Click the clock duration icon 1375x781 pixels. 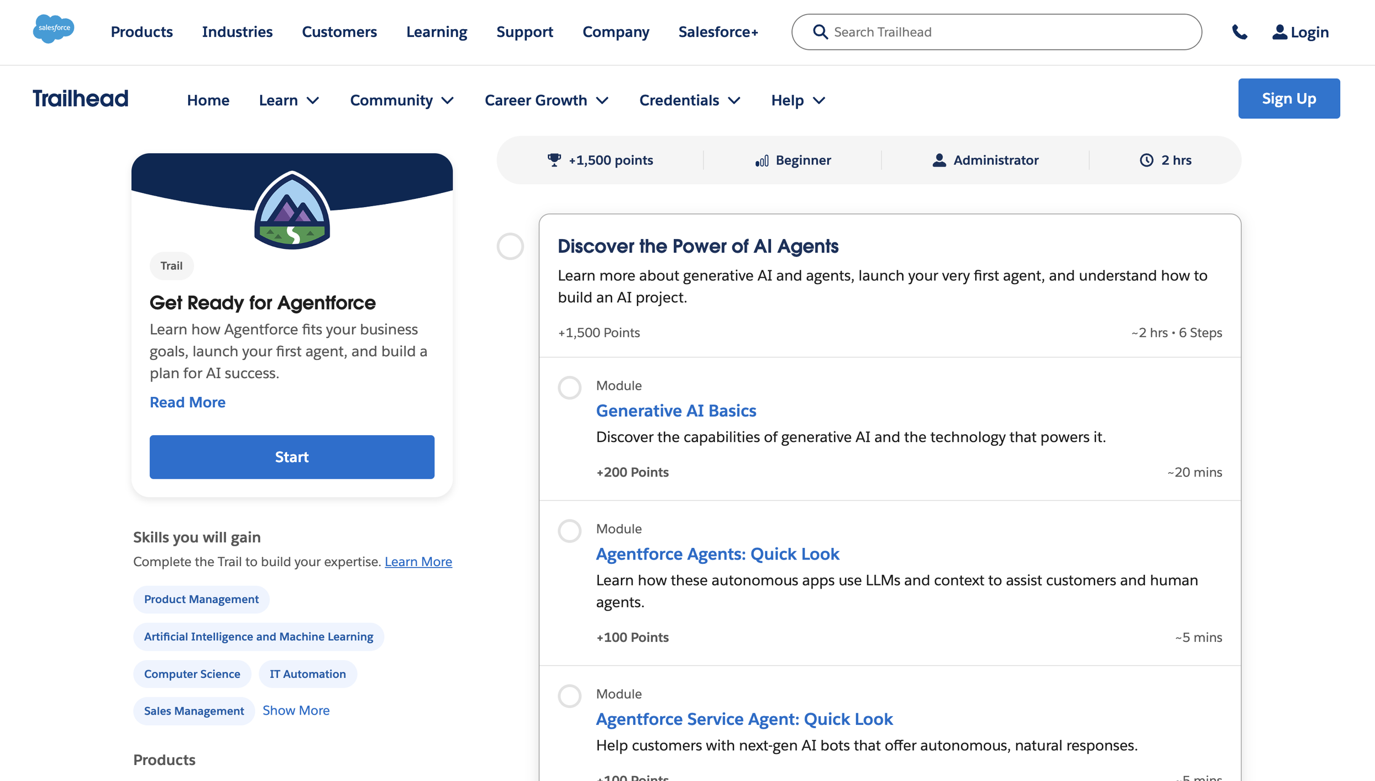tap(1146, 160)
